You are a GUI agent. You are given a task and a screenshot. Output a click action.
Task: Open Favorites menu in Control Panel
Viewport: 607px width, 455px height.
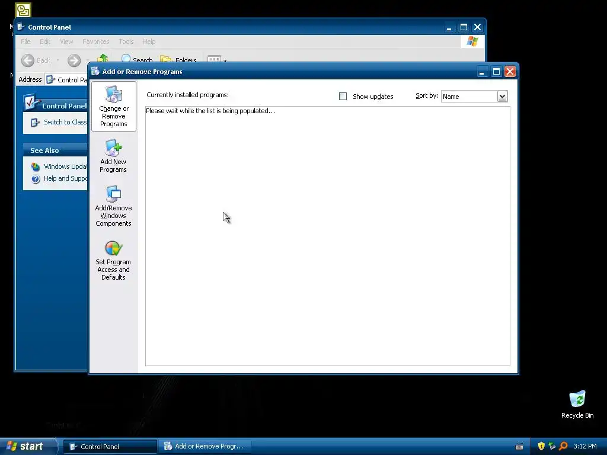click(95, 41)
